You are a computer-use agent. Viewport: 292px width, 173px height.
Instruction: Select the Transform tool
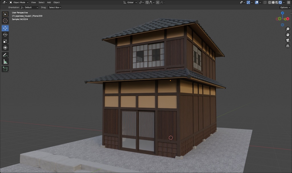(x=5, y=48)
